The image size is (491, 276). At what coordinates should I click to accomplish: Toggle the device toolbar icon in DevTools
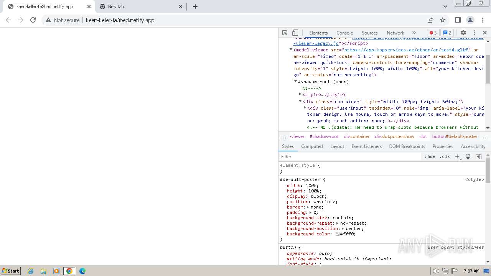coord(295,33)
